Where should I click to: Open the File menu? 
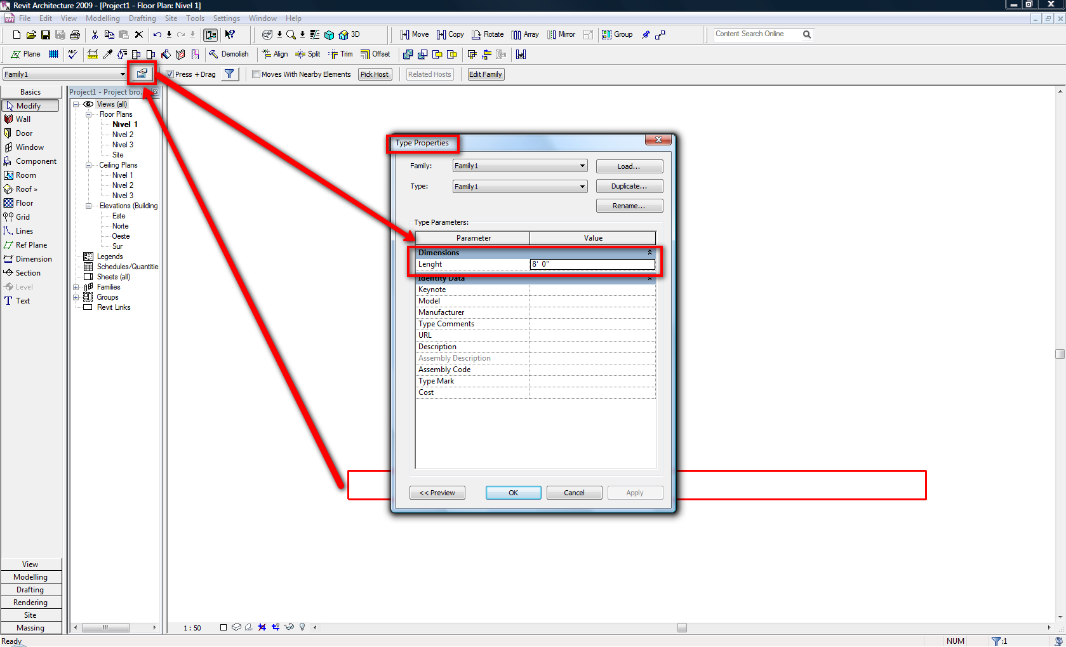point(25,18)
